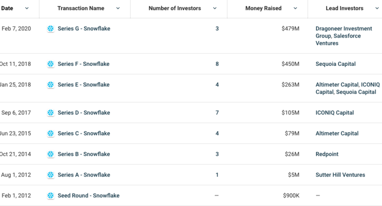Open the Date column dropdown arrow
382x206 pixels.
click(27, 8)
